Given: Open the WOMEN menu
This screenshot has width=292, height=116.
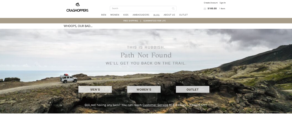Looking at the screenshot, I should coord(115,15).
